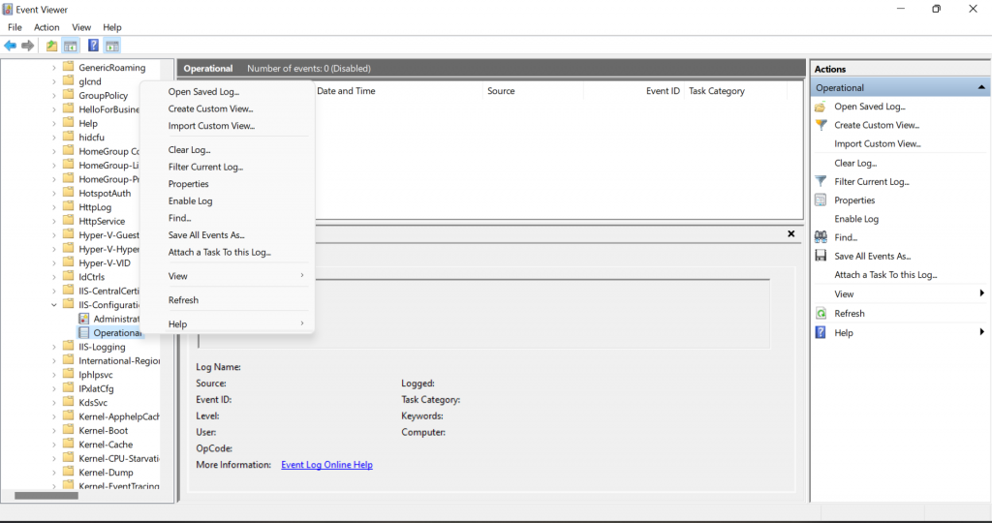The height and width of the screenshot is (523, 992).
Task: Click the blue Help toolbar icon
Action: 93,46
